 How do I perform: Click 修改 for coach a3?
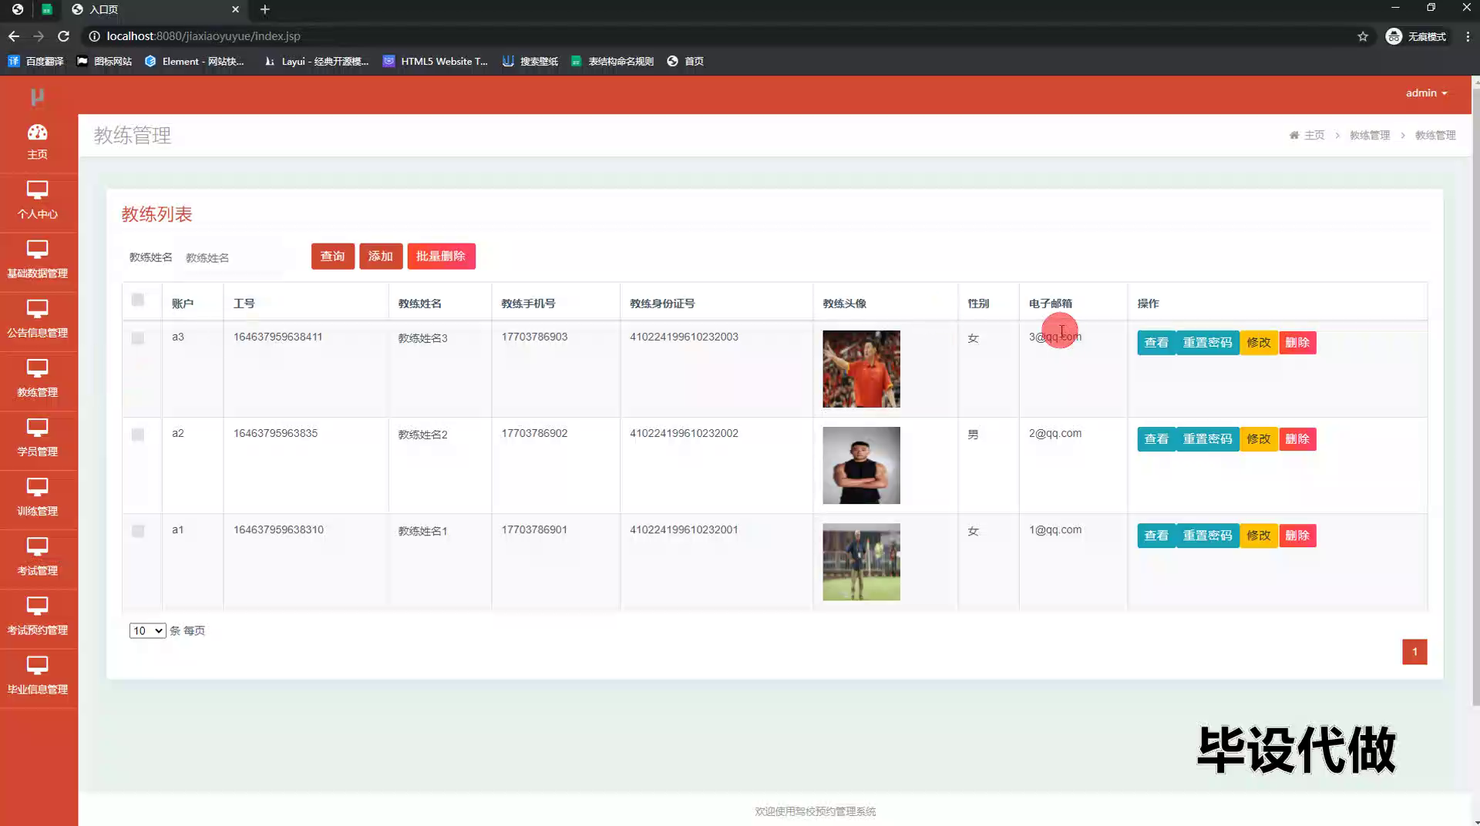1259,343
